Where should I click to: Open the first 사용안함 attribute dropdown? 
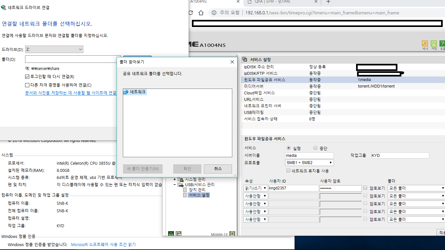(x=256, y=196)
